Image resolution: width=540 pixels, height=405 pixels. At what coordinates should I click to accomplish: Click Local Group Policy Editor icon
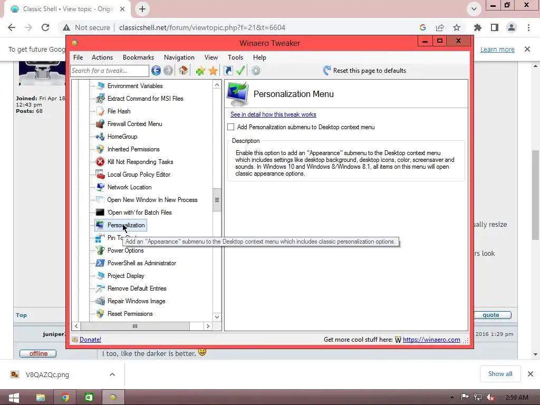click(100, 175)
